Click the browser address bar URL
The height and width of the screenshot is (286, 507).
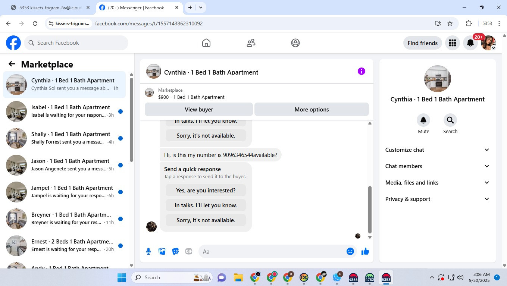coord(149,23)
